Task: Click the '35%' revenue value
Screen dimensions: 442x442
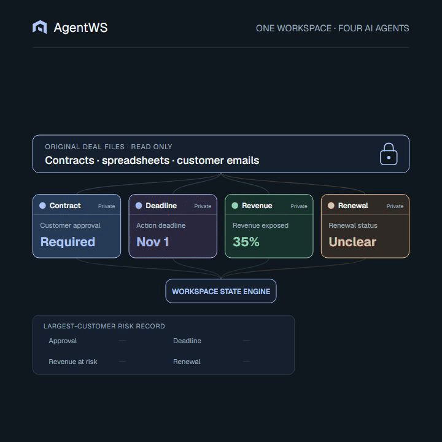Action: point(246,242)
